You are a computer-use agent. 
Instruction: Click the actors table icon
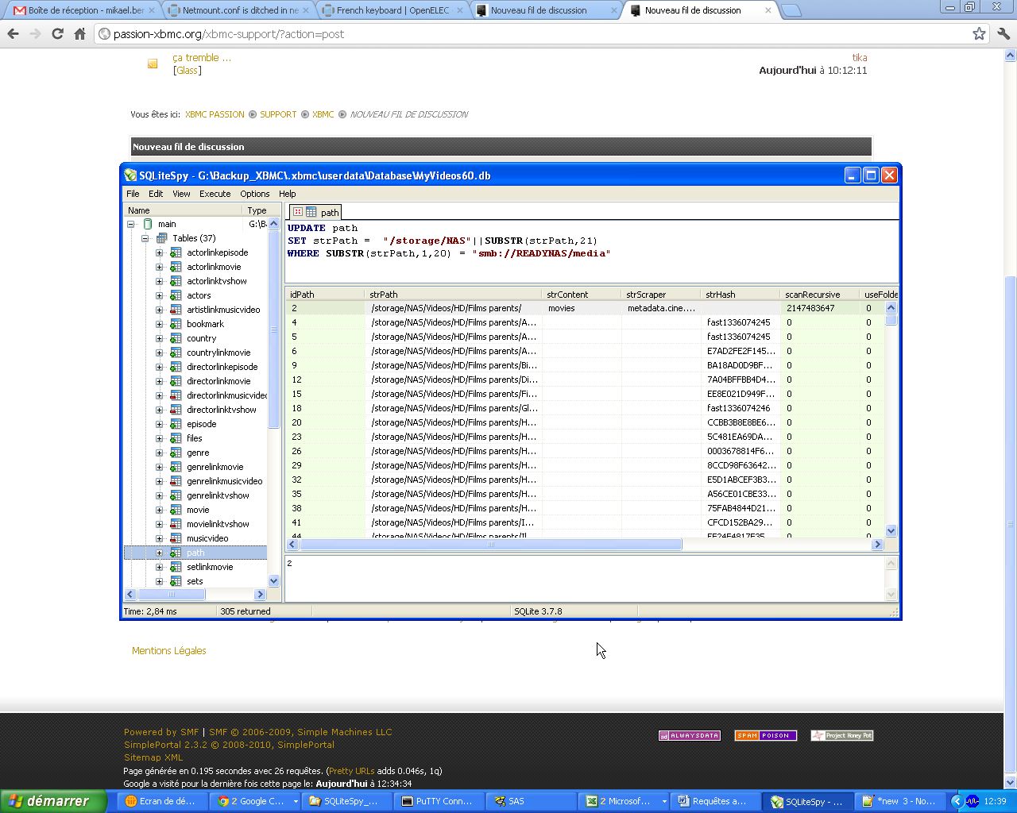click(176, 295)
